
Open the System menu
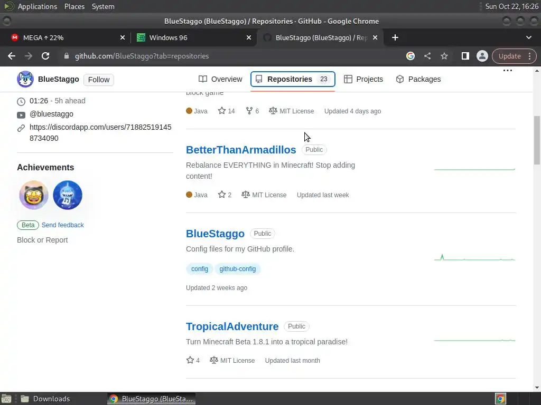(103, 6)
